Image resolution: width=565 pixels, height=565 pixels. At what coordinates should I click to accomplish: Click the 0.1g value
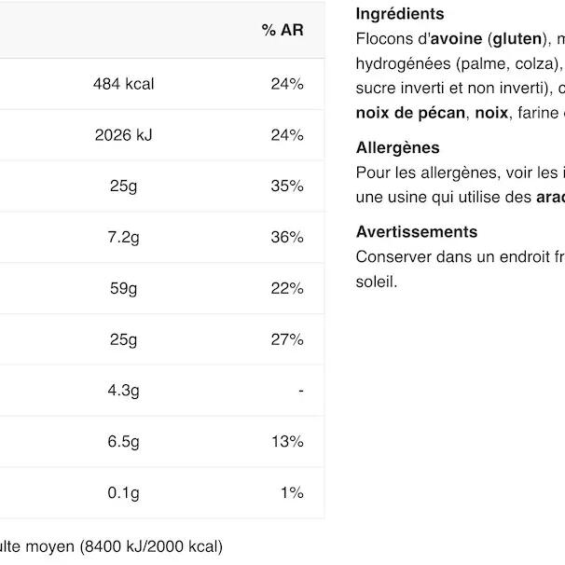click(123, 492)
